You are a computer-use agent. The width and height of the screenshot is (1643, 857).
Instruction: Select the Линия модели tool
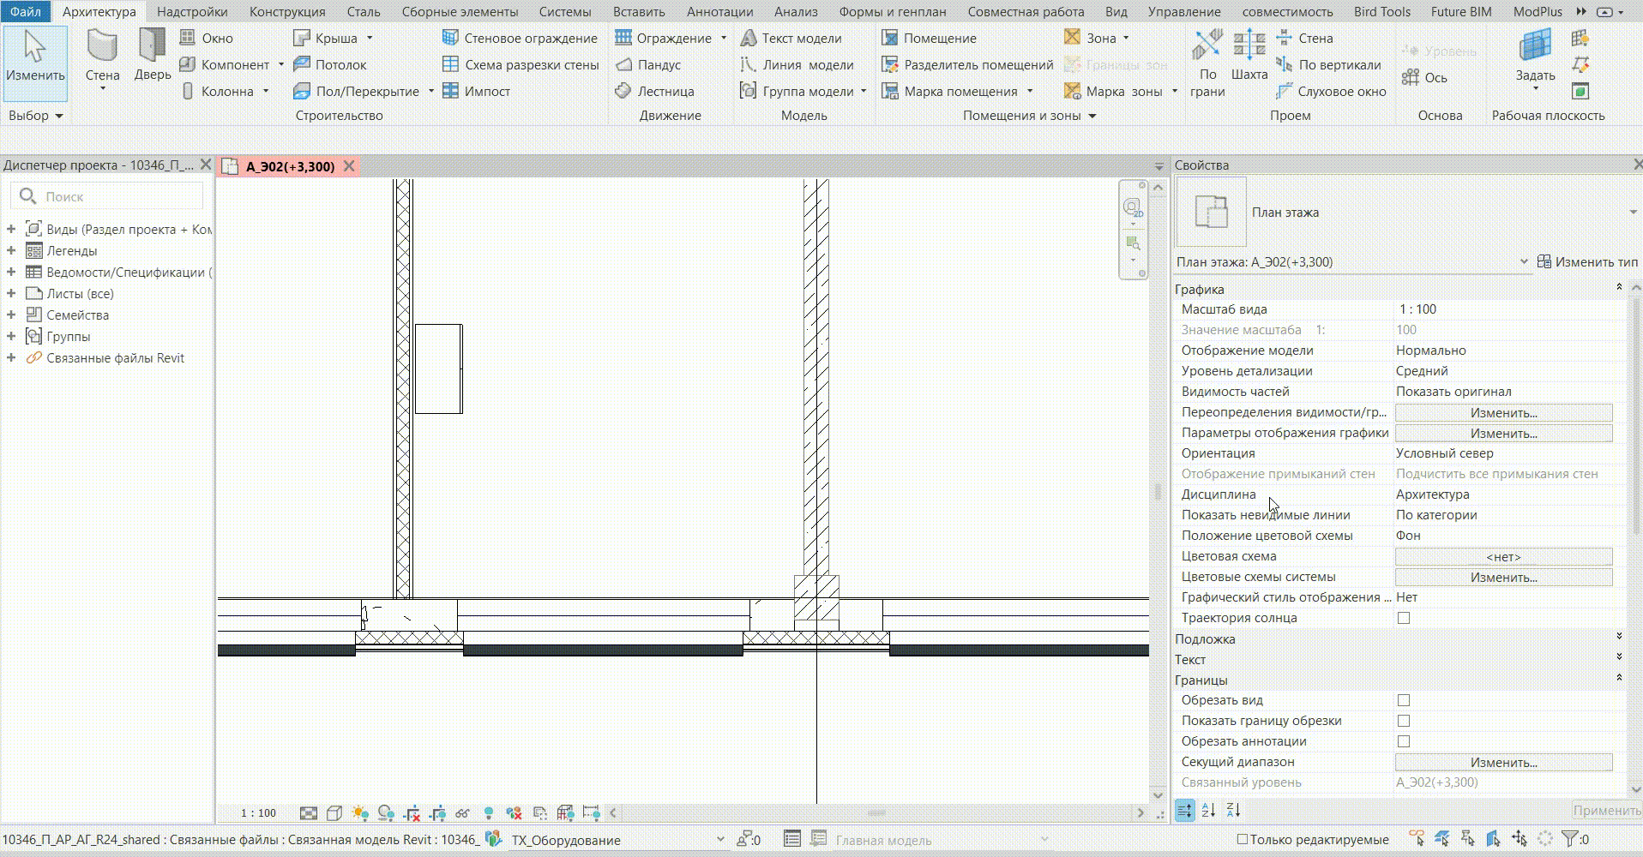[797, 64]
